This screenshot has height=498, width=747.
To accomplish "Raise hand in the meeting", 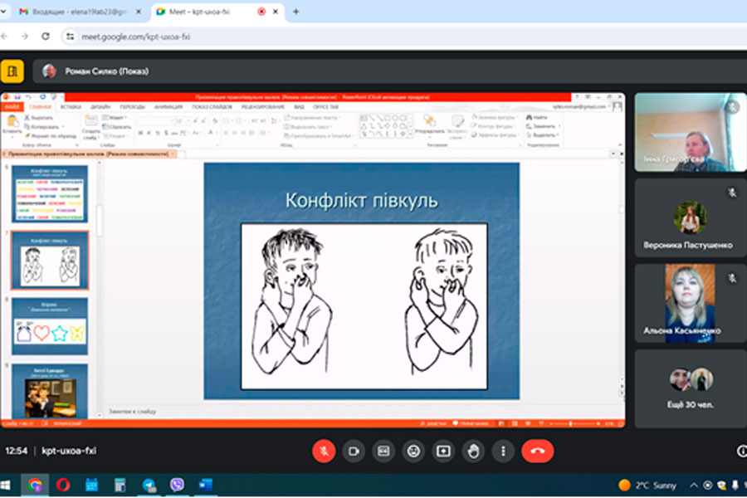I will point(473,451).
